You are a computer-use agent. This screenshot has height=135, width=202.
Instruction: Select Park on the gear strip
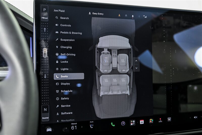(45, 13)
